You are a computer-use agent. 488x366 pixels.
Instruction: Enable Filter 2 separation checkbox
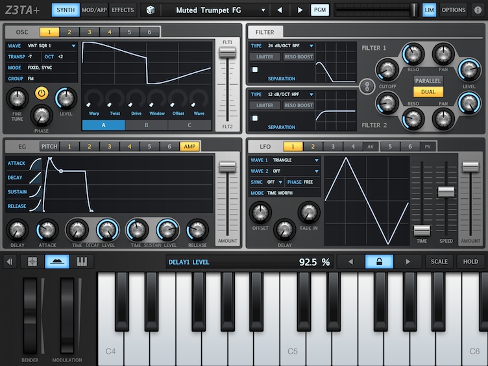(x=255, y=118)
